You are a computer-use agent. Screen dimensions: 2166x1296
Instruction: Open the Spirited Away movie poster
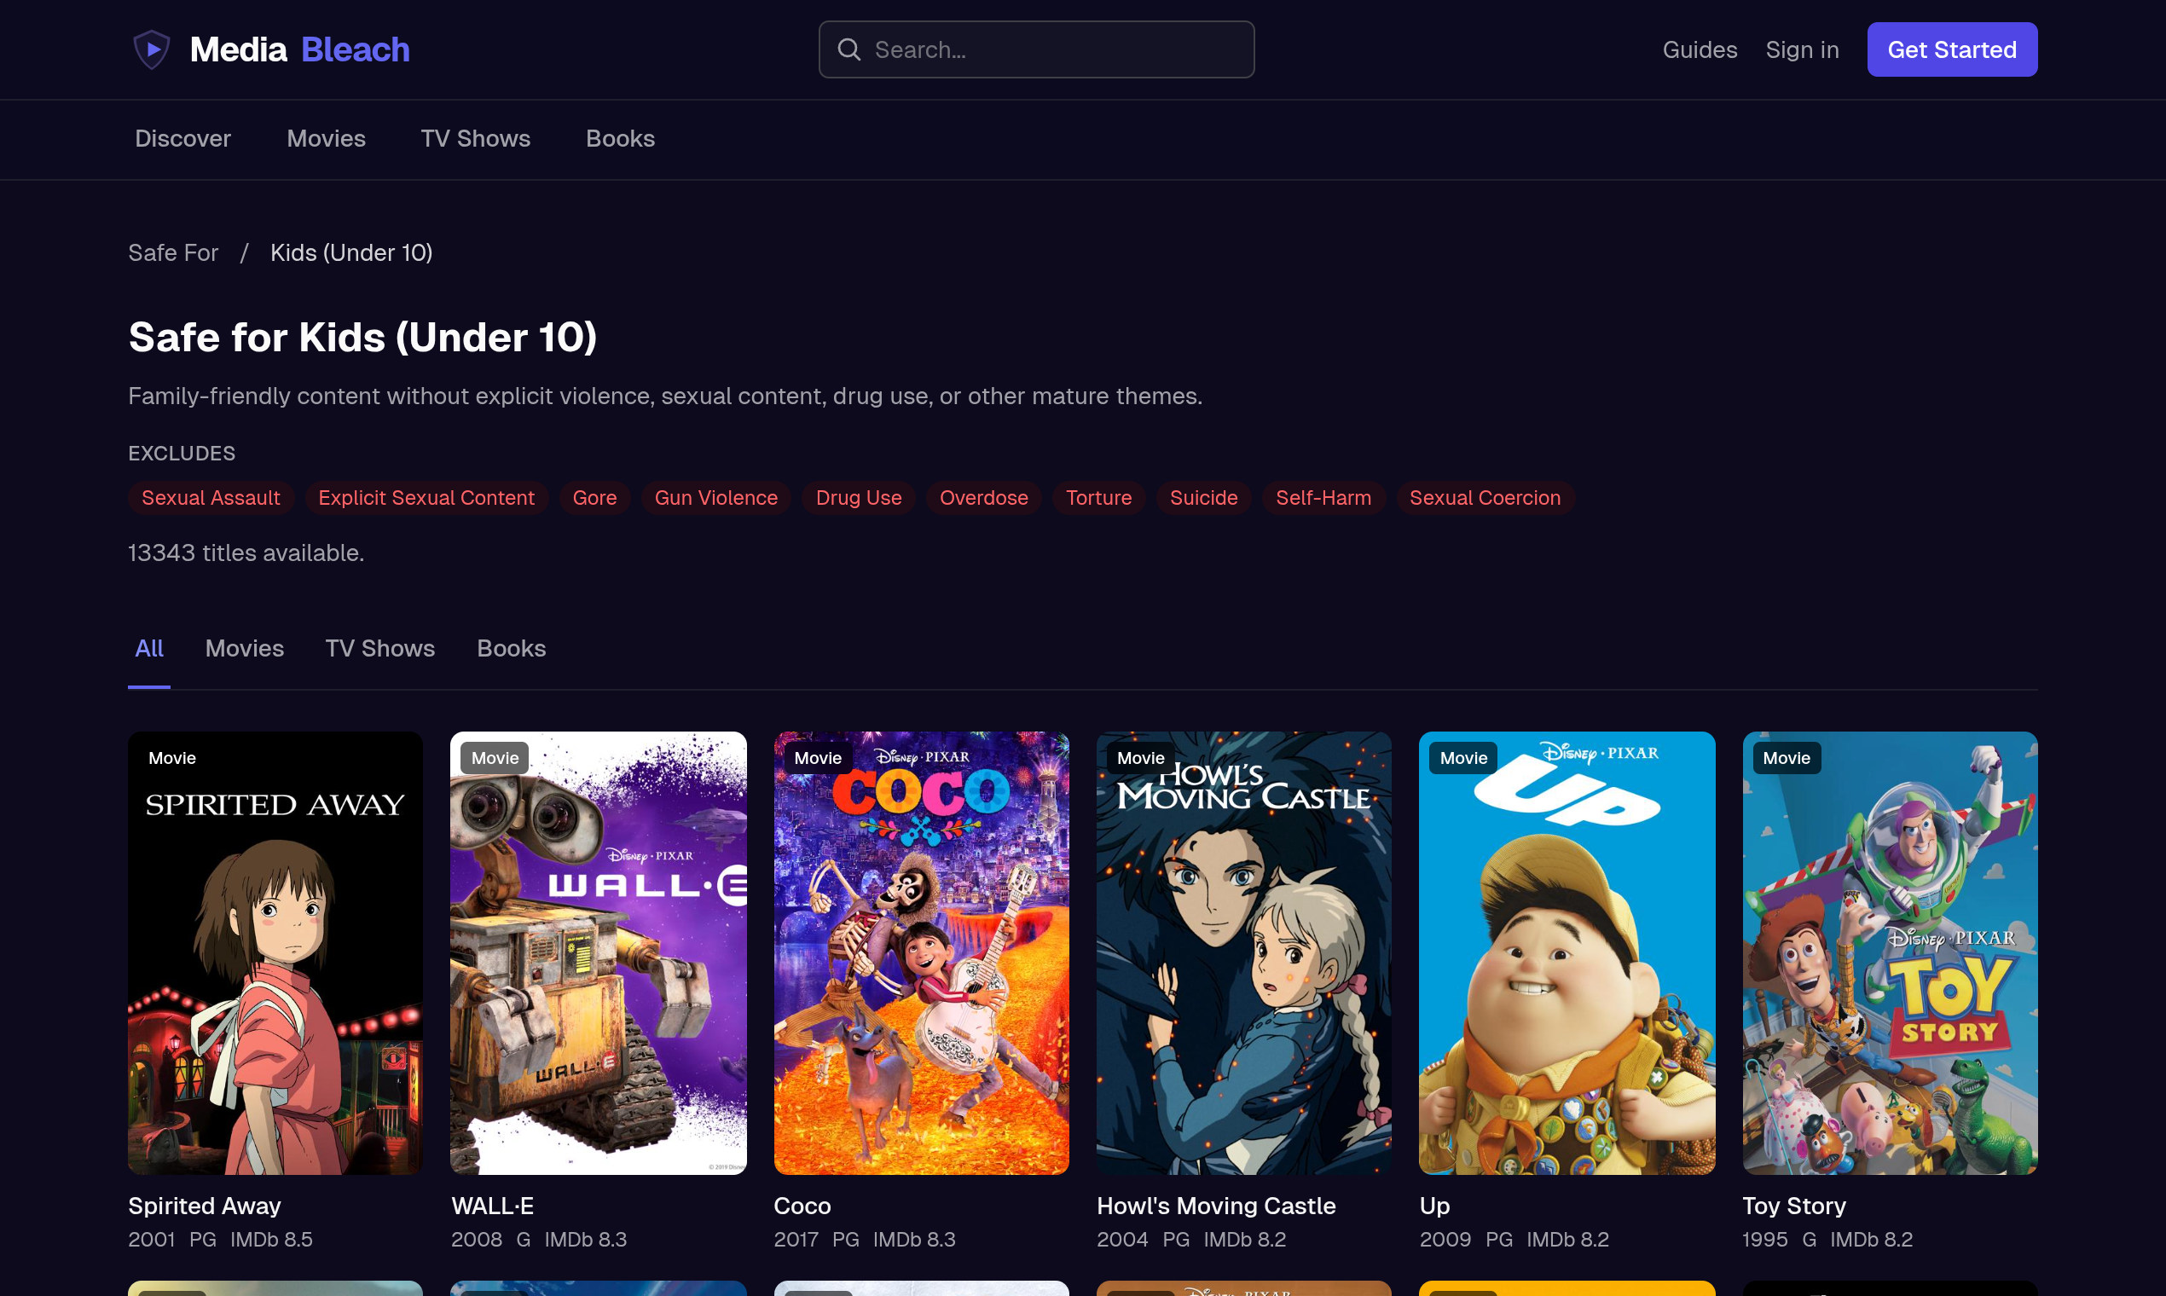[x=275, y=952]
